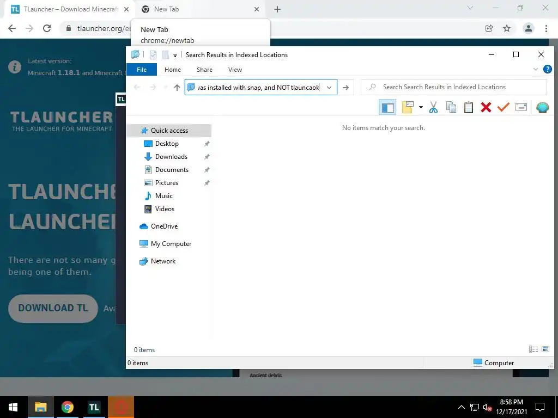Open the Quick Access Toolbar customize dropdown

pos(175,55)
